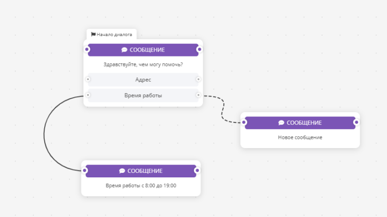Click the Адрес reply button
Image resolution: width=387 pixels, height=217 pixels.
tap(143, 80)
